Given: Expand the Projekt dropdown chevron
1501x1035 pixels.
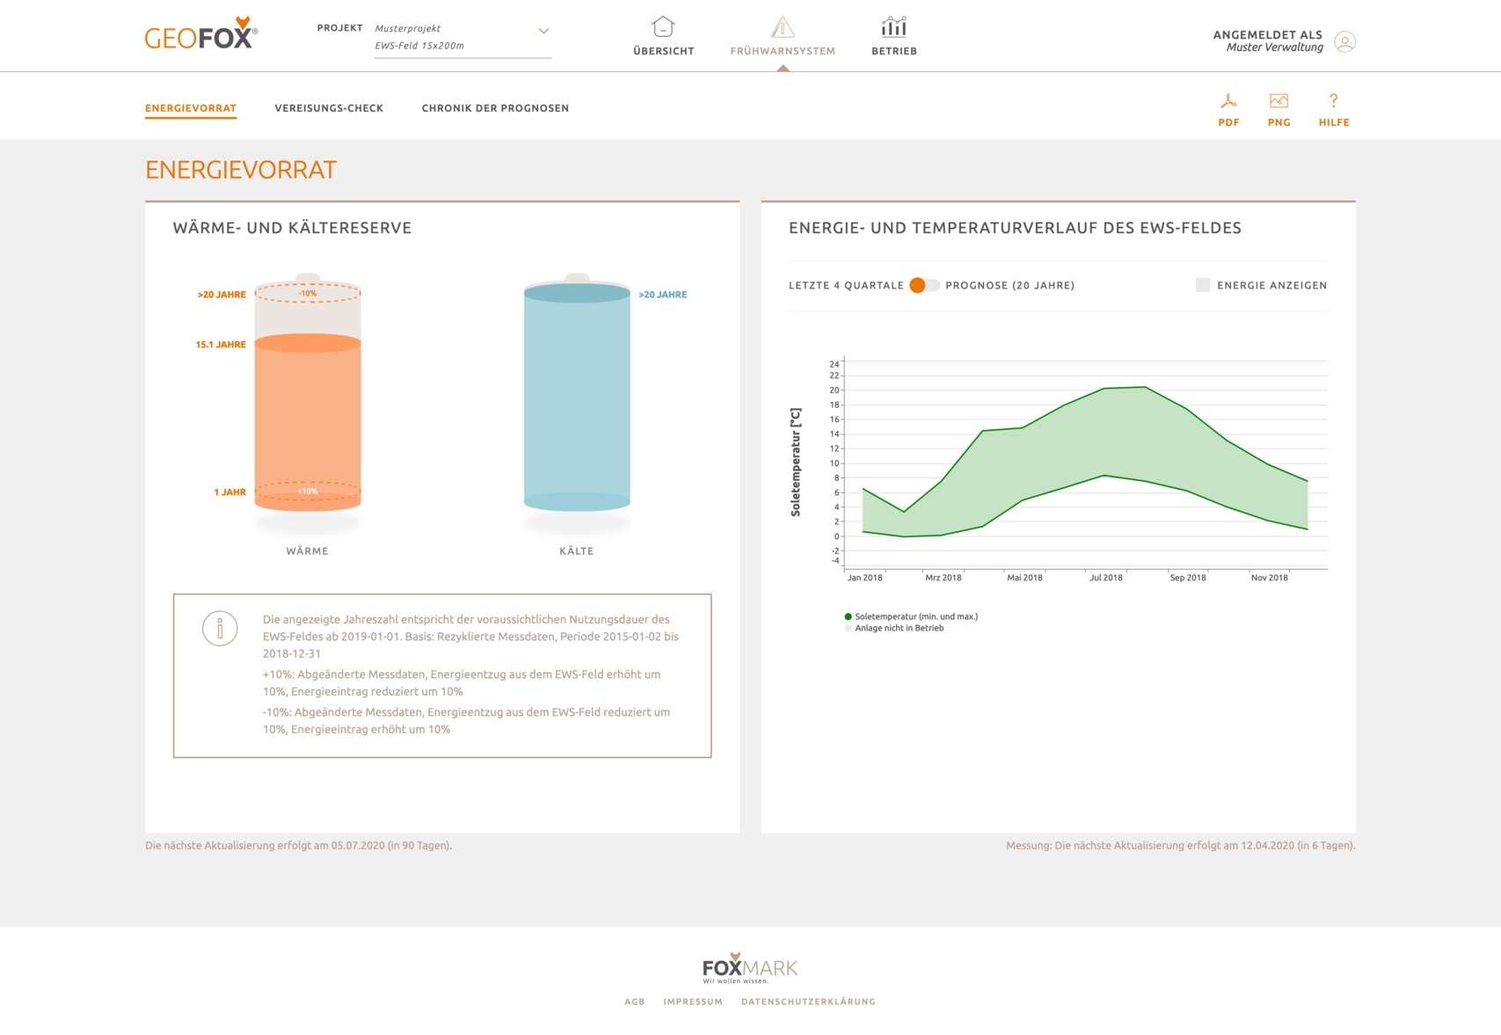Looking at the screenshot, I should (543, 31).
